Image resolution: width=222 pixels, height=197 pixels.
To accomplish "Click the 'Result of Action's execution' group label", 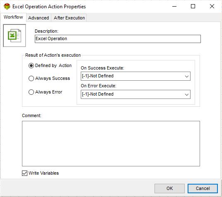I will 53,55.
